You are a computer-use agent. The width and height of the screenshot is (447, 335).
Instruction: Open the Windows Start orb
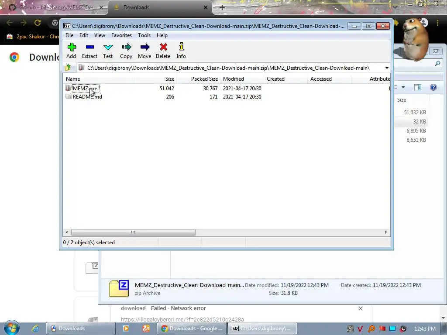click(11, 328)
